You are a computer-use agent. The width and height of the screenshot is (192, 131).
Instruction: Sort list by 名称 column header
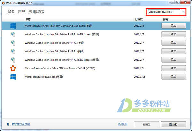click(x=28, y=19)
